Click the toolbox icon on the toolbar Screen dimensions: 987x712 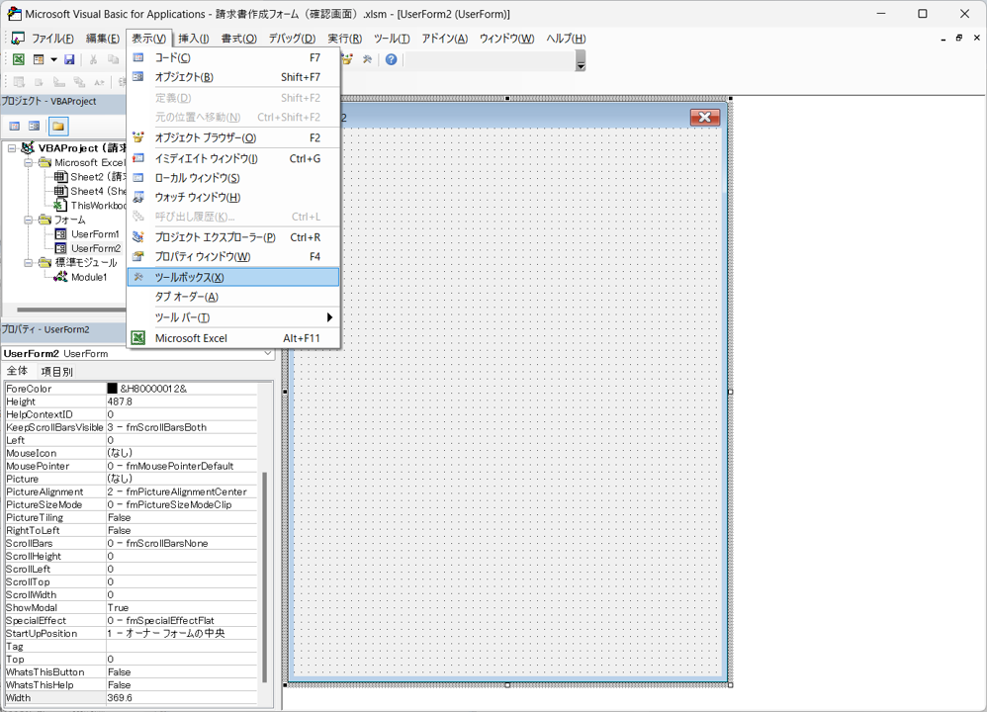coord(367,60)
